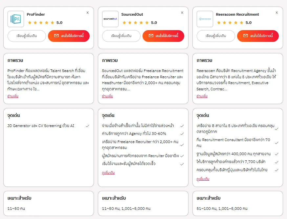Click the SourcedOut company name
This screenshot has height=219, width=287.
pyautogui.click(x=132, y=14)
